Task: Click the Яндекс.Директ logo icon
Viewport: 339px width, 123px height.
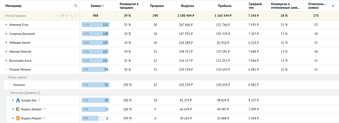Action: coord(18,109)
